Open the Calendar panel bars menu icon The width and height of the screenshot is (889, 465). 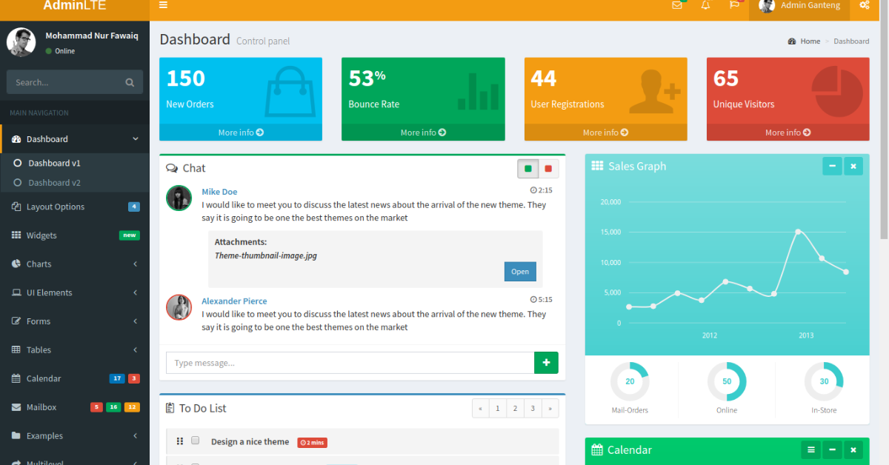(x=811, y=449)
